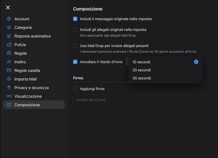Image resolution: width=218 pixels, height=158 pixels.
Task: Choose 30 secondi delay option
Action: (x=165, y=78)
